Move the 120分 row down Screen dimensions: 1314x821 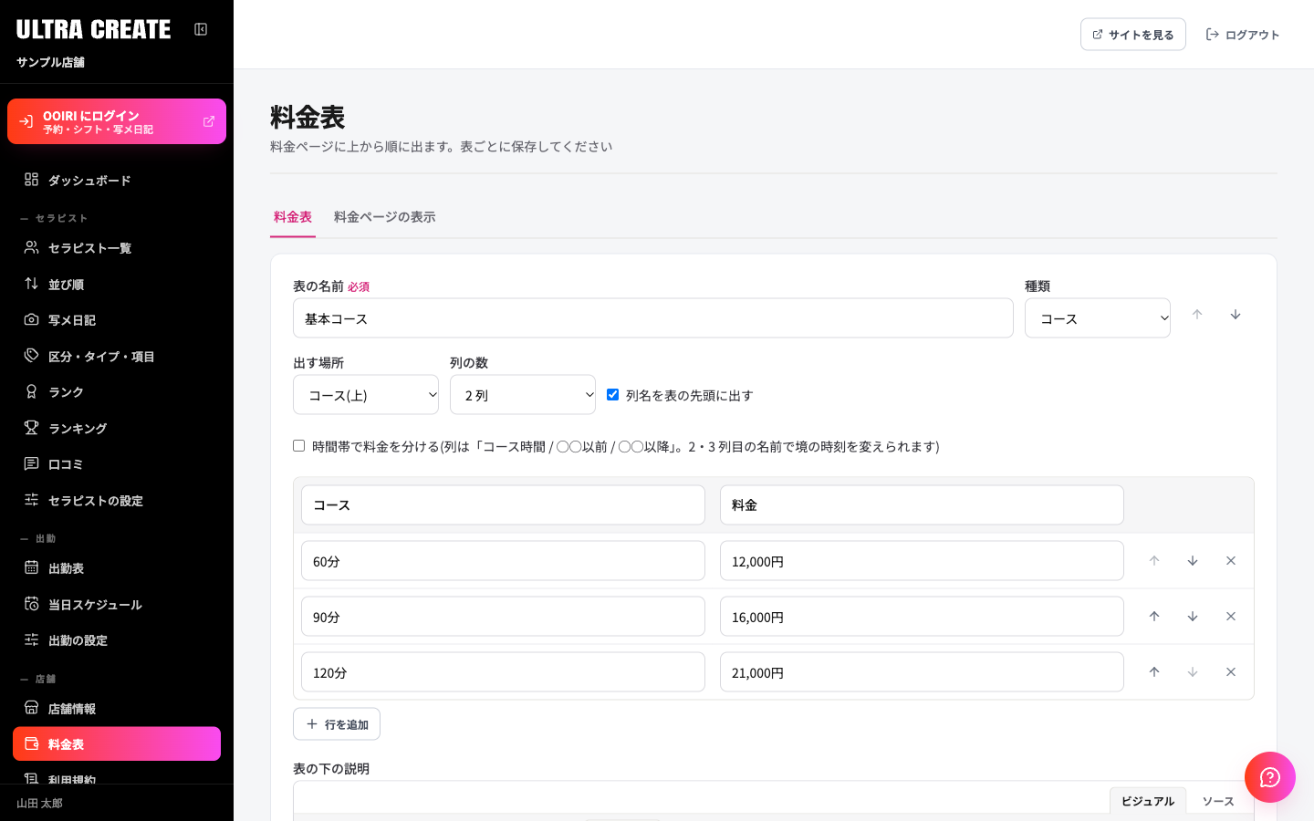pos(1193,672)
